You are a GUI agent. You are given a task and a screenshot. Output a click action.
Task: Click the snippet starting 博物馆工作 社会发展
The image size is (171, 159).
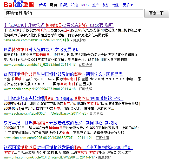[x=67, y=152]
